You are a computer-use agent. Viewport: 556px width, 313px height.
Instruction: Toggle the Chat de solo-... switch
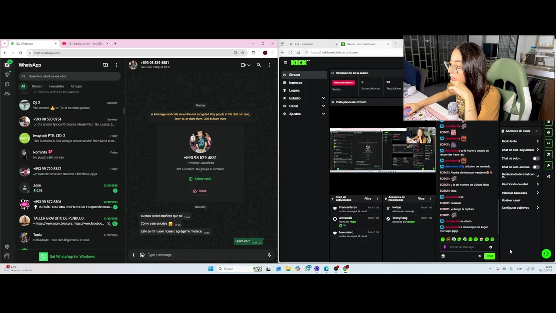tap(536, 158)
